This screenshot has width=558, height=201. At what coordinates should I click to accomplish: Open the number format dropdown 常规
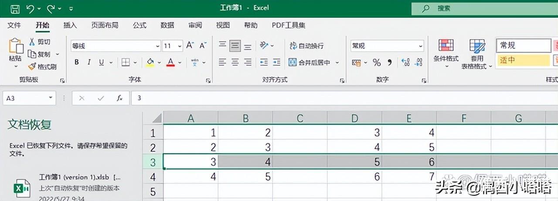(387, 46)
